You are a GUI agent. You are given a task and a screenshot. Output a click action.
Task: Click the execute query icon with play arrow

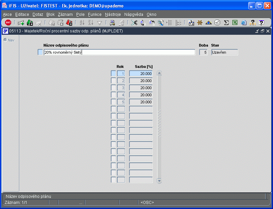click(x=60, y=23)
